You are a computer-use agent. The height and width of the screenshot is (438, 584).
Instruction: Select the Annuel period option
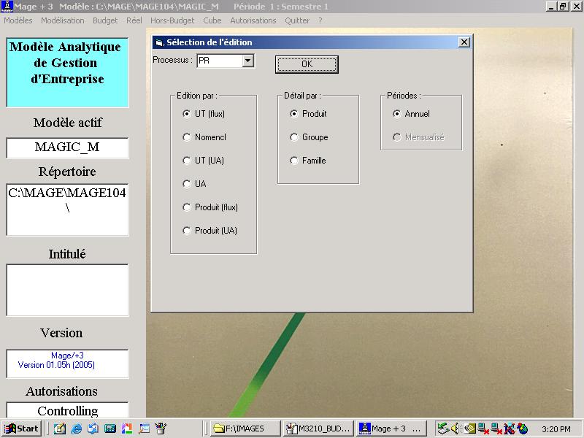coord(412,114)
